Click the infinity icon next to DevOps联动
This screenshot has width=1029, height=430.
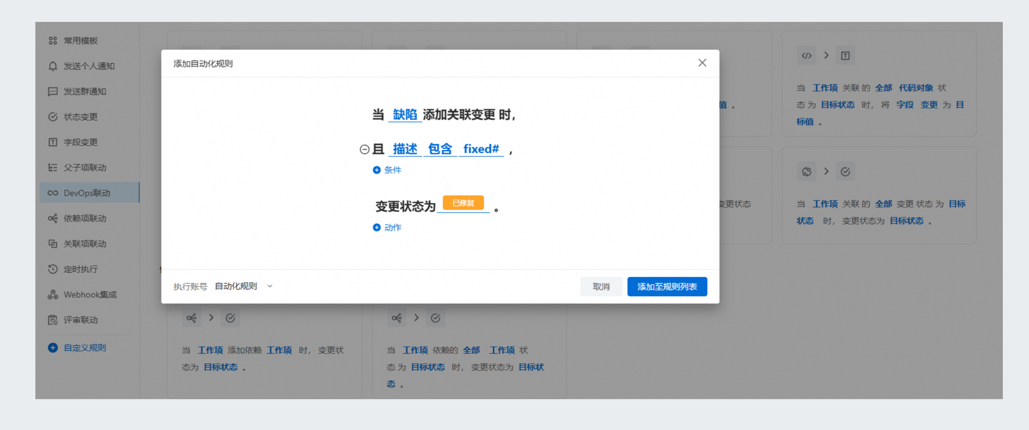tap(53, 193)
